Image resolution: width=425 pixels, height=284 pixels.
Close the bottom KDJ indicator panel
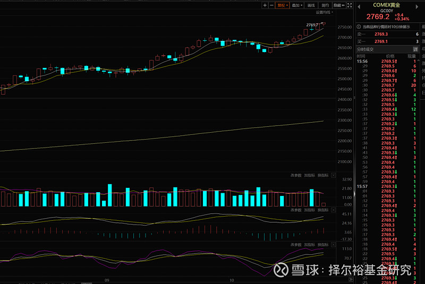pyautogui.click(x=334, y=244)
